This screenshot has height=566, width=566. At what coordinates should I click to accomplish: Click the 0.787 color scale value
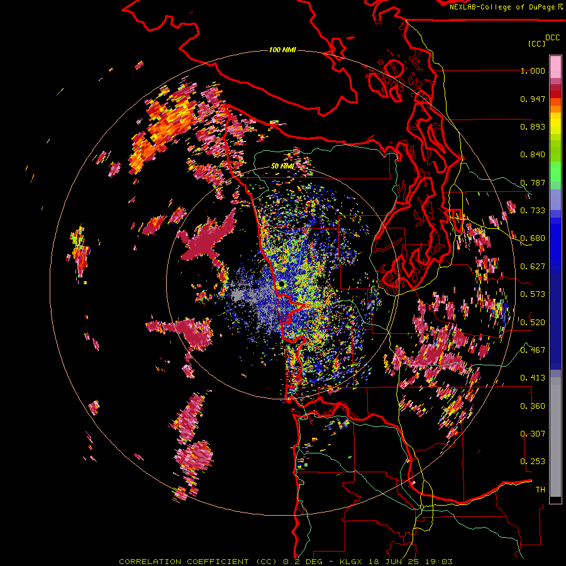click(533, 182)
